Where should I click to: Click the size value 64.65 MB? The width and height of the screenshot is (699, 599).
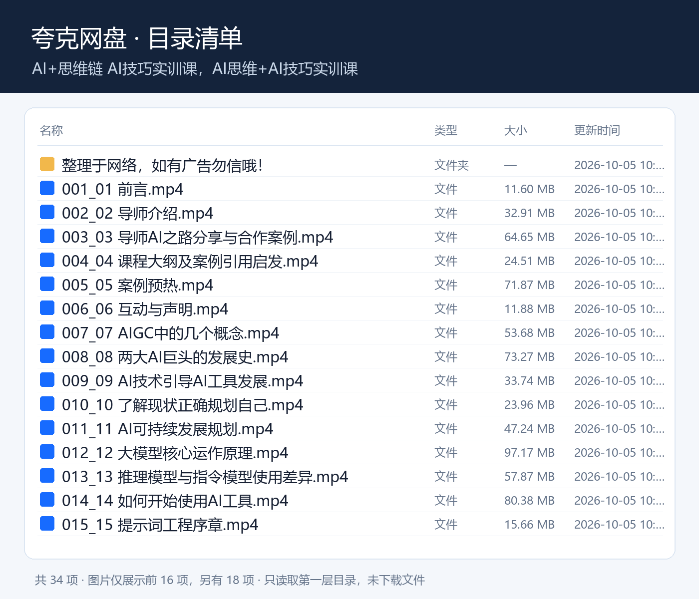pyautogui.click(x=530, y=237)
